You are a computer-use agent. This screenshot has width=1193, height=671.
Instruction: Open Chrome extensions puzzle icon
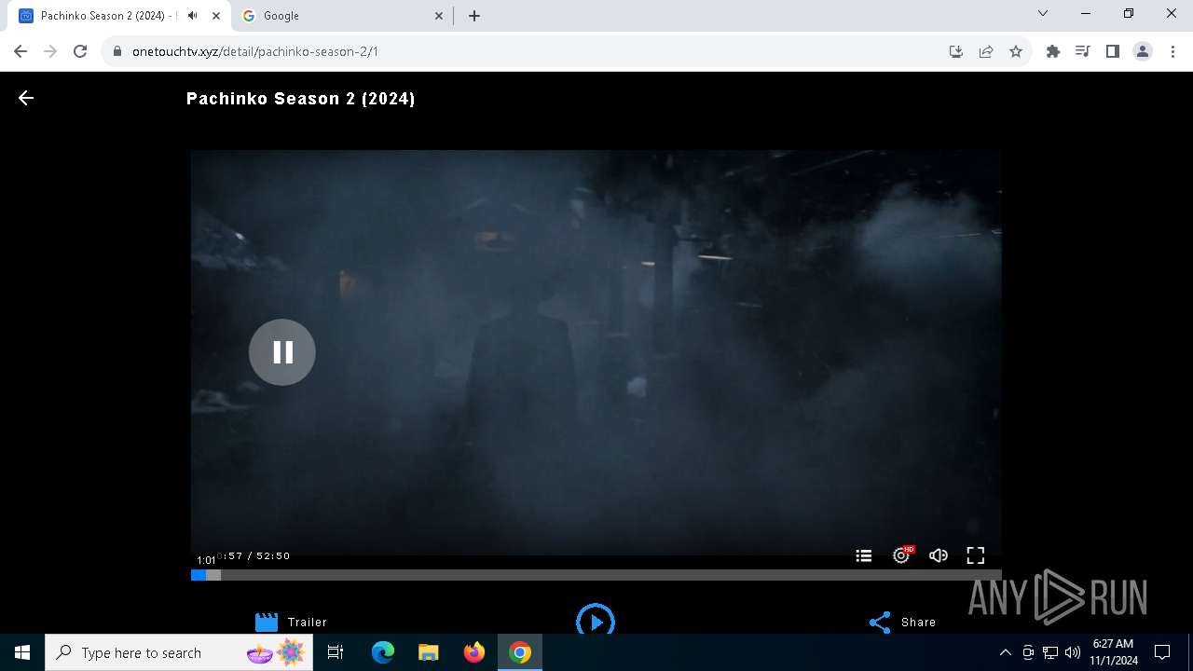[x=1053, y=51]
